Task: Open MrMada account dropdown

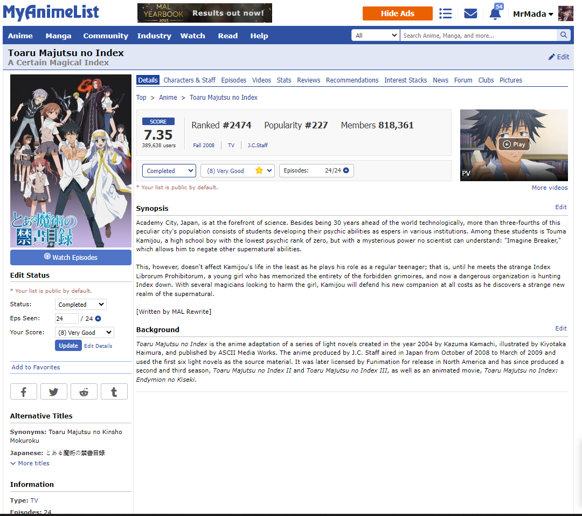Action: 532,14
